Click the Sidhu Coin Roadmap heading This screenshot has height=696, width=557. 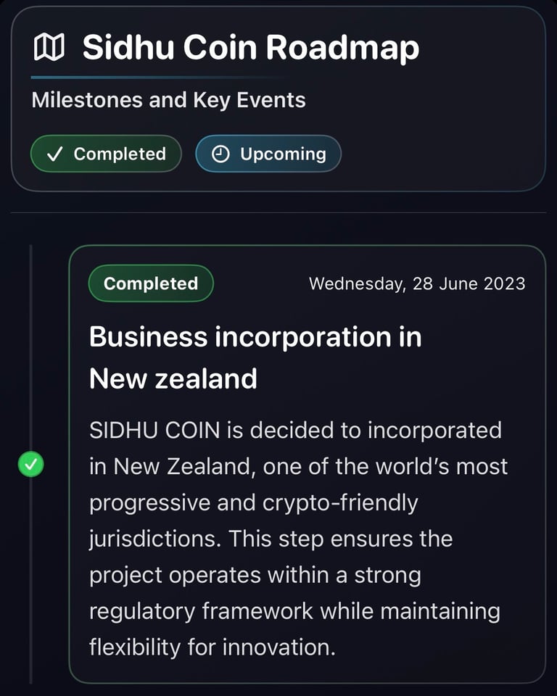point(250,47)
